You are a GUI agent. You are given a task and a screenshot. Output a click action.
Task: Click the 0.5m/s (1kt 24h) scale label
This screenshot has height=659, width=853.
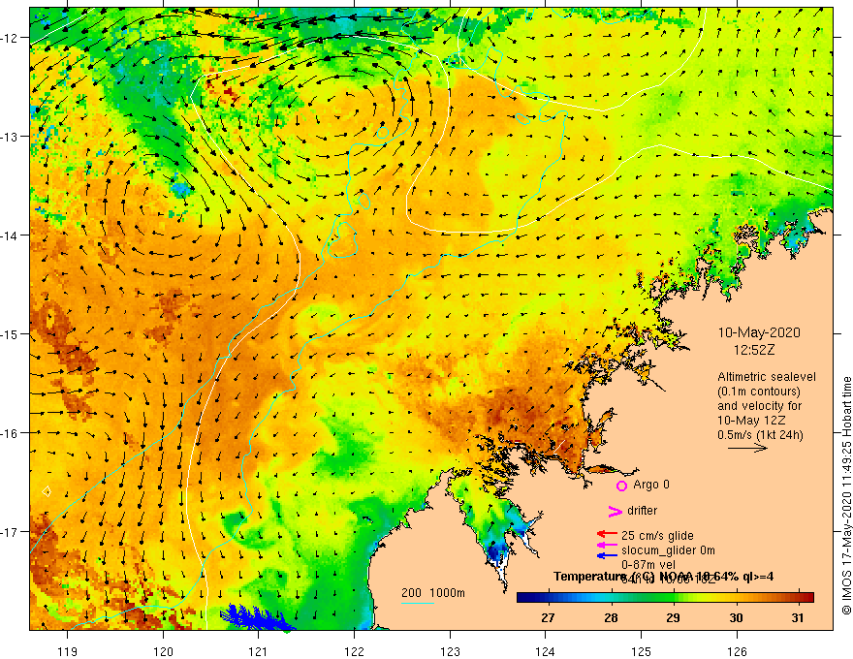761,434
